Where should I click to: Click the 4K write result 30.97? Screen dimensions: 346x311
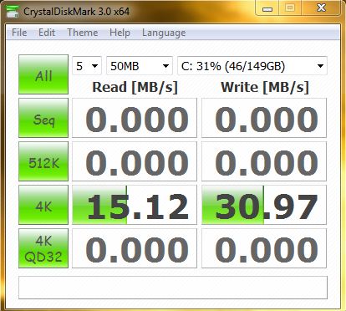(264, 205)
